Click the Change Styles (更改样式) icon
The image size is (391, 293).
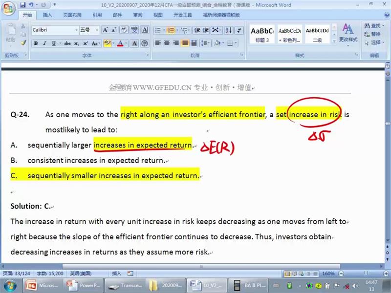(x=348, y=32)
